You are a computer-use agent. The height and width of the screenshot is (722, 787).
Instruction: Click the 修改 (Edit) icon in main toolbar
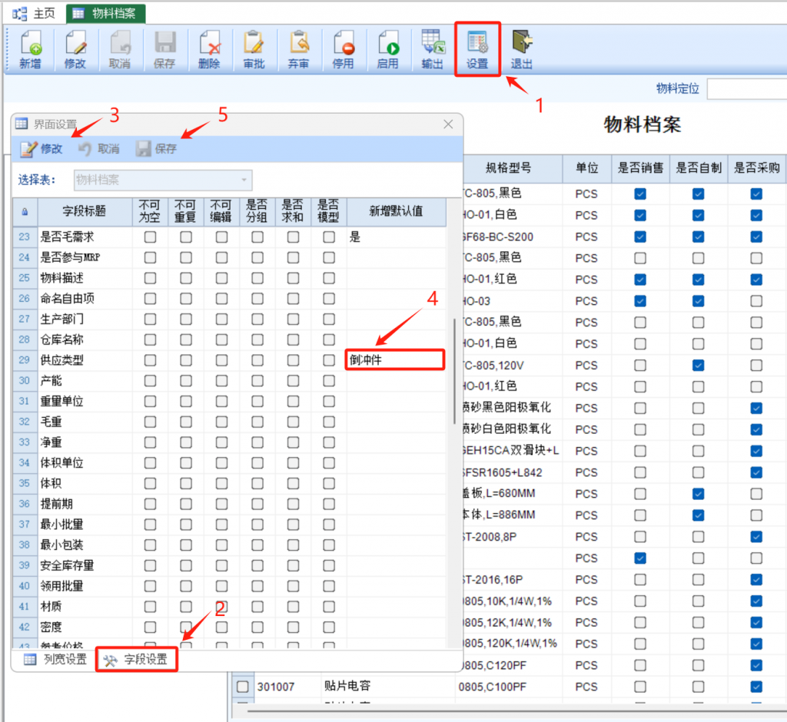click(x=75, y=49)
